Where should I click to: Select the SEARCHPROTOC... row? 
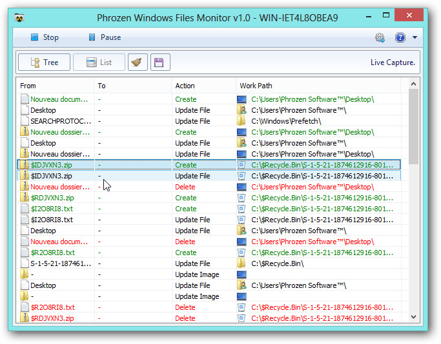209,121
